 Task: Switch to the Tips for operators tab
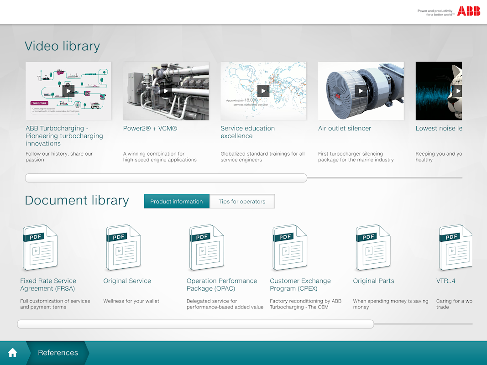click(242, 201)
